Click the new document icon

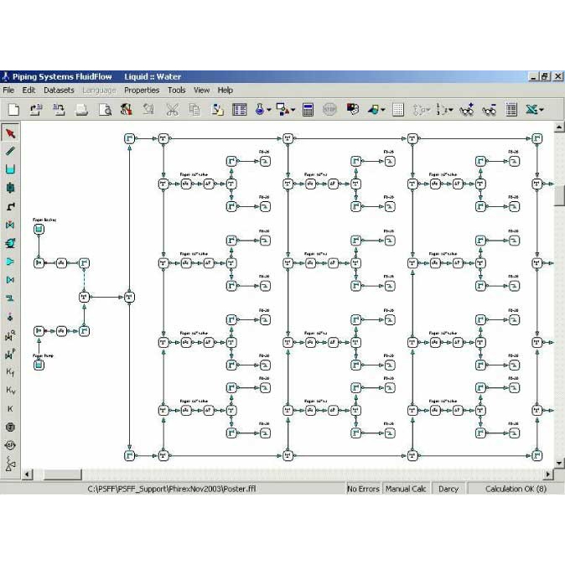point(13,110)
